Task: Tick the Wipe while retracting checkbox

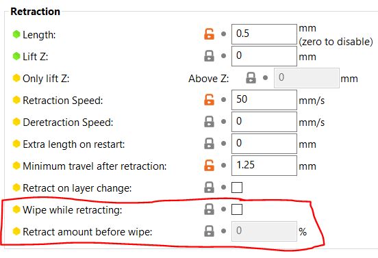Action: pyautogui.click(x=237, y=209)
